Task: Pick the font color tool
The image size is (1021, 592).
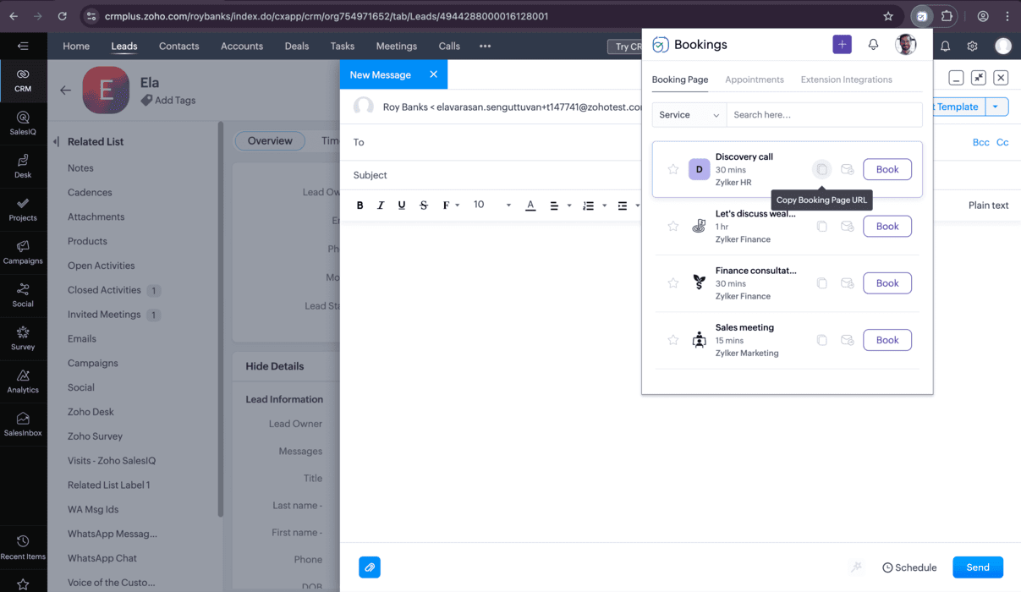Action: 530,206
